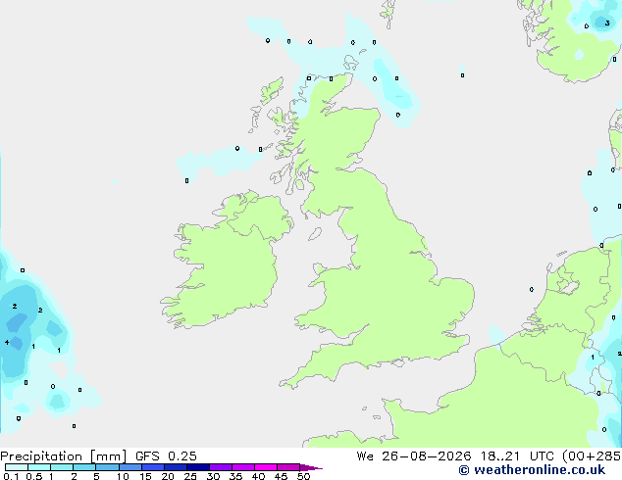Click the 30–35 mm purple legend swatch
The height and width of the screenshot is (480, 622).
pyautogui.click(x=220, y=467)
